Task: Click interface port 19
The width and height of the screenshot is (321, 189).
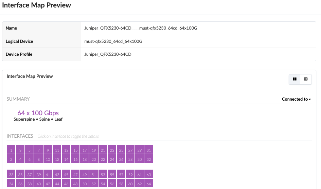Action: click(93, 150)
